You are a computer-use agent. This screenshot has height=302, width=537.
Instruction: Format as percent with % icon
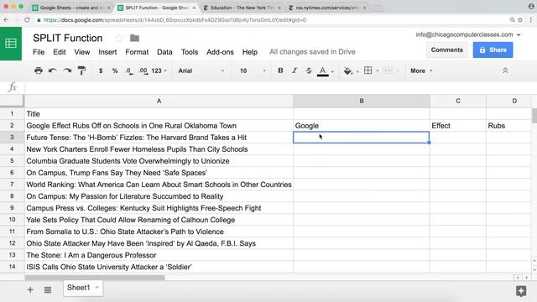coord(115,70)
